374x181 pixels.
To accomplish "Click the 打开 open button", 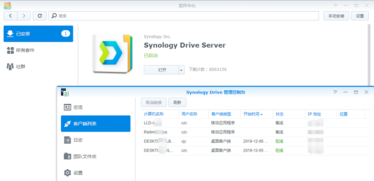I will click(161, 70).
